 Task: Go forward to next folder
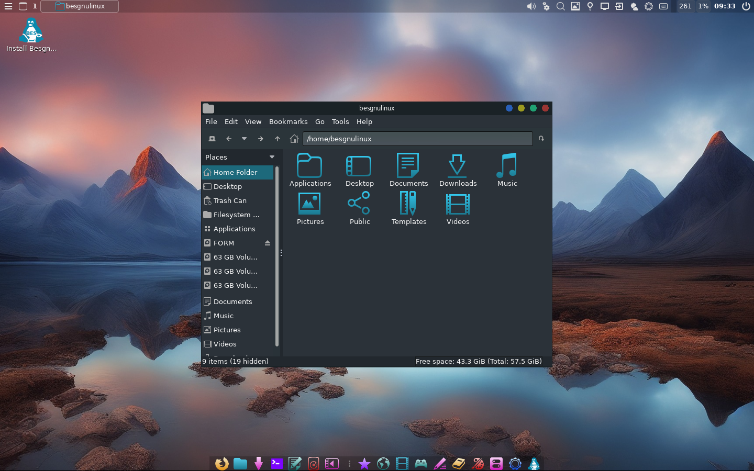[x=261, y=139]
